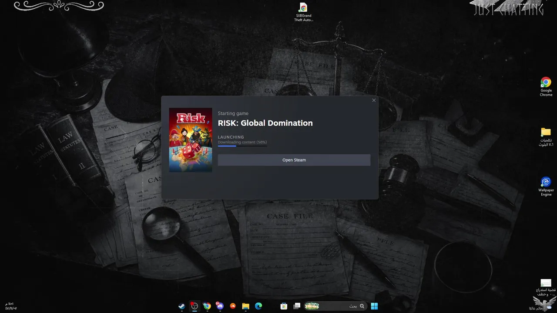Viewport: 557px width, 313px height.
Task: Open Microsoft Edge from the taskbar
Action: click(x=258, y=306)
